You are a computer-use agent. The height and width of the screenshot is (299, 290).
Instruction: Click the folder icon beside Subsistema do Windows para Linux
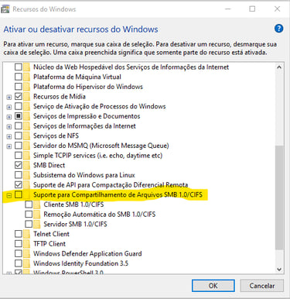27,175
